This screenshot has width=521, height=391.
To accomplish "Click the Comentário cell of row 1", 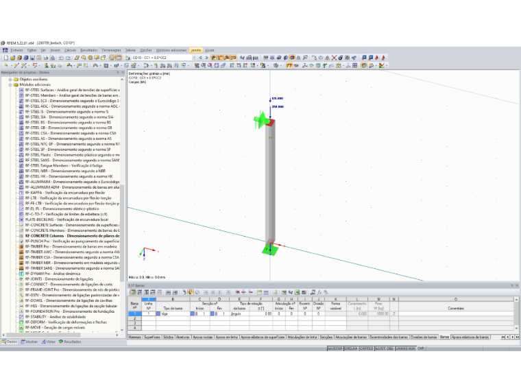I will tap(456, 313).
